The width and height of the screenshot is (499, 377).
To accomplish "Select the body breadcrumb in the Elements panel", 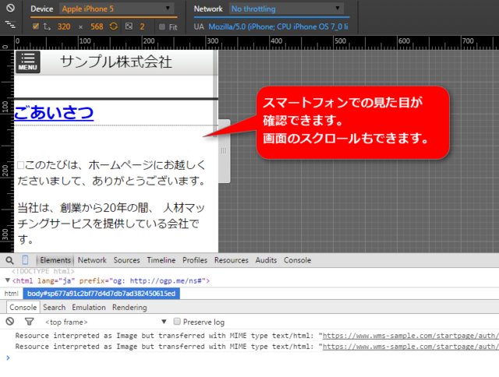I will pos(101,294).
